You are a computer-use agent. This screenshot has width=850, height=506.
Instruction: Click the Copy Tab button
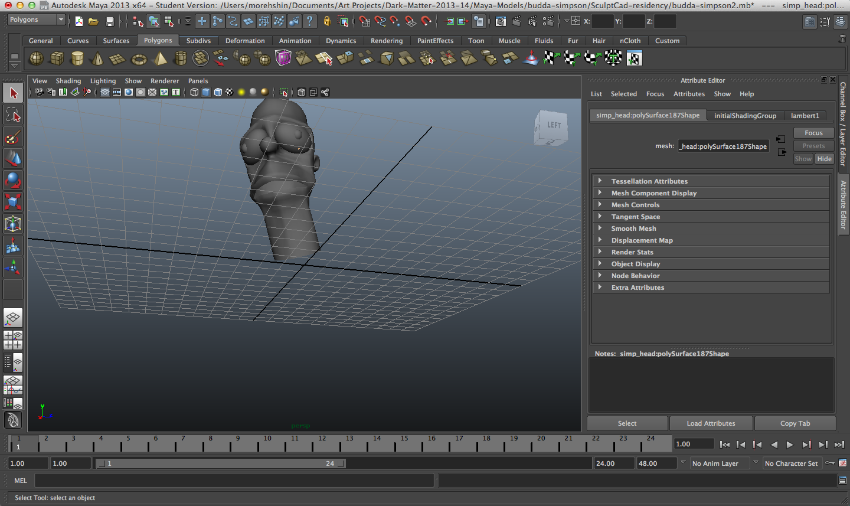click(795, 423)
